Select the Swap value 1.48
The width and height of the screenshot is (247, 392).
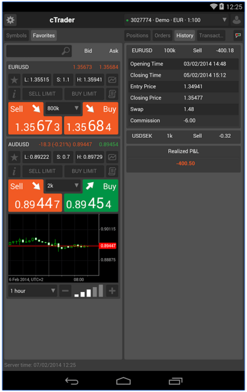point(189,109)
